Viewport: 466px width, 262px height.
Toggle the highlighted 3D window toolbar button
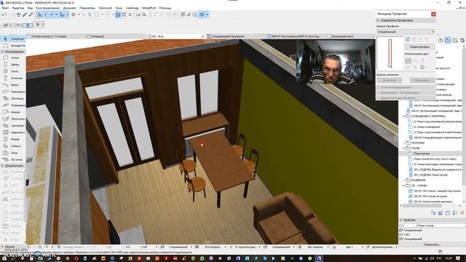[x=202, y=15]
